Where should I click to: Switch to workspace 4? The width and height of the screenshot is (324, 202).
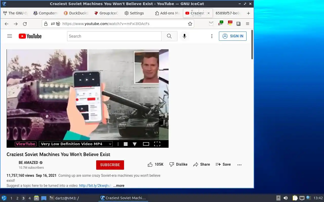click(30, 198)
